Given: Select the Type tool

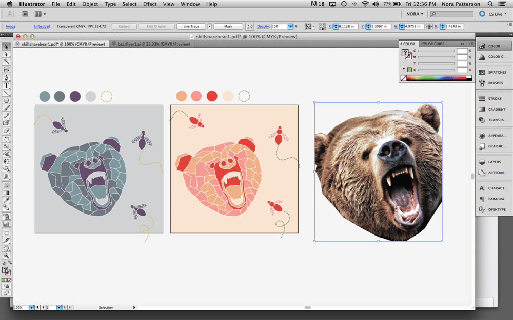Looking at the screenshot, I should tap(6, 85).
